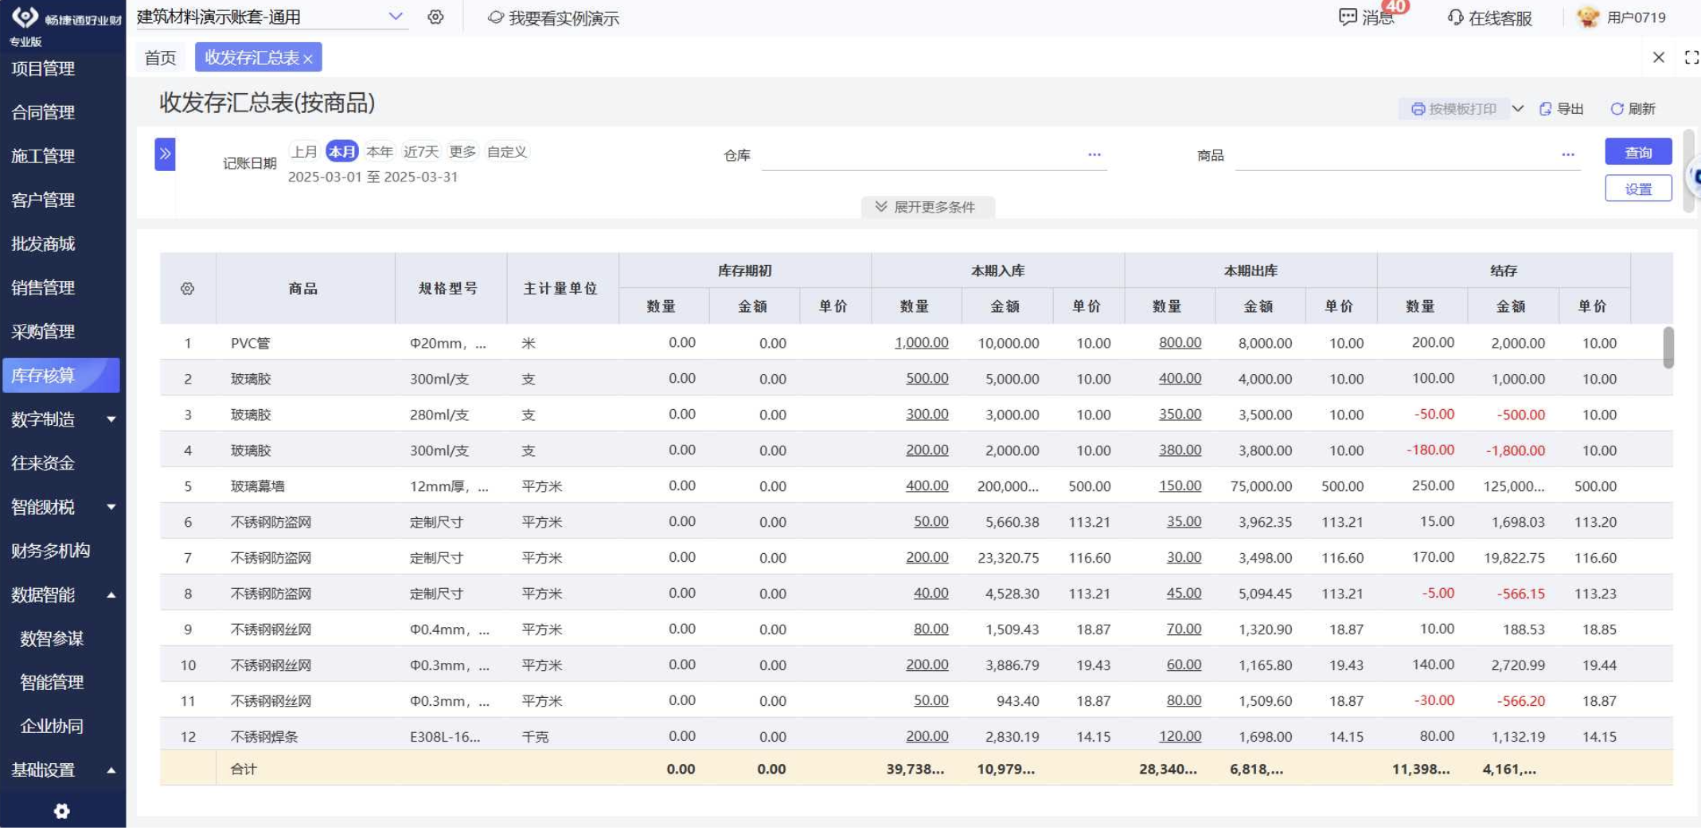Open 合同管理 in the sidebar
1705x834 pixels.
click(x=43, y=112)
